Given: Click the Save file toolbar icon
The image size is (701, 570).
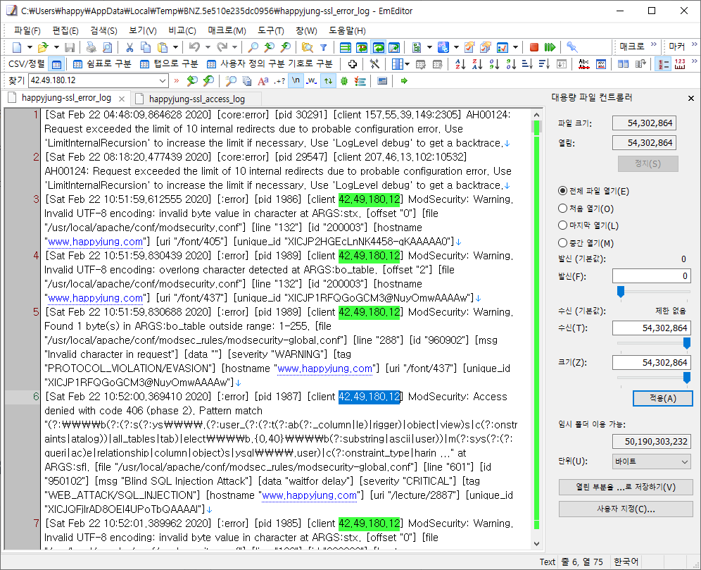Looking at the screenshot, I should [70, 47].
